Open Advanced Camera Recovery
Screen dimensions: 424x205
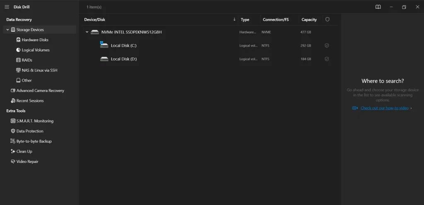[x=40, y=90]
